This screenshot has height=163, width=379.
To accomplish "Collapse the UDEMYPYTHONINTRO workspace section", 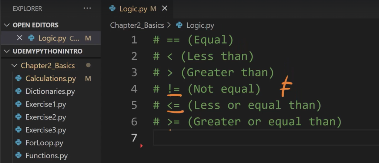I will coord(7,51).
